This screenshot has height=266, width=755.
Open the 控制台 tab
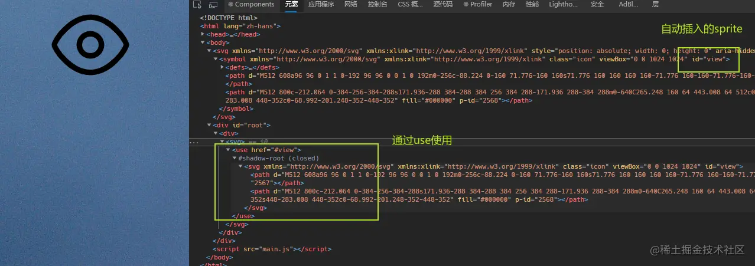(x=377, y=5)
